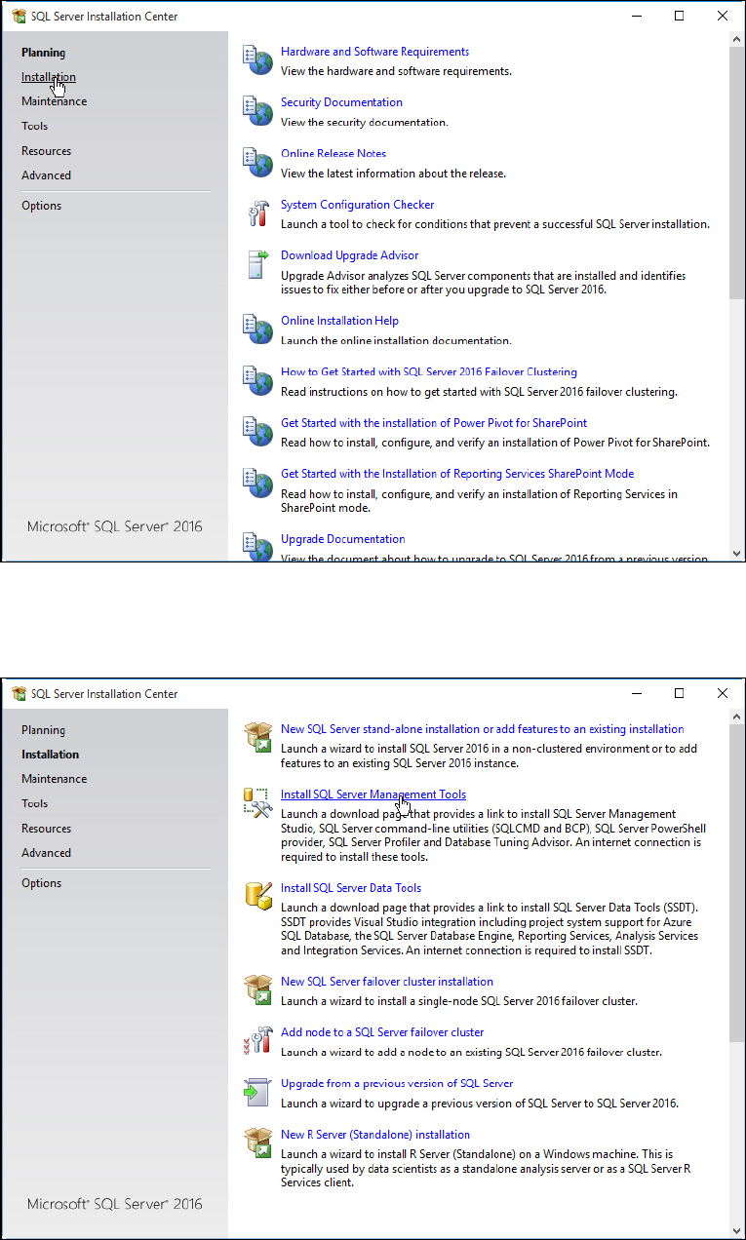Open Install SQL Server Management Tools link
746x1240 pixels.
373,794
